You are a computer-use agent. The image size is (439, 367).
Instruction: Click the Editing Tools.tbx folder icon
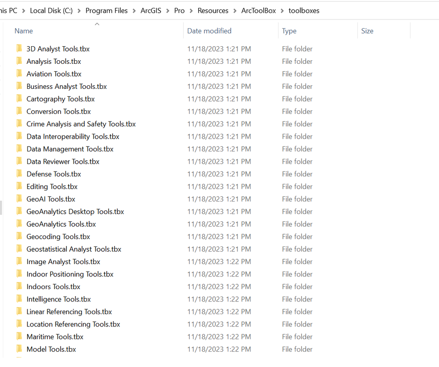click(19, 187)
